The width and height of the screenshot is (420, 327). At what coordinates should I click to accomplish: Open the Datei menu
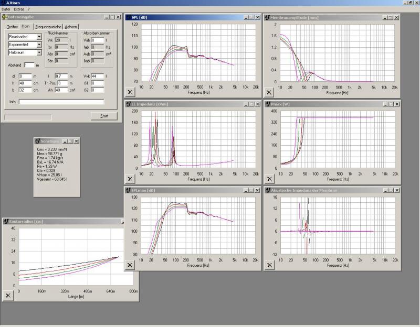click(x=6, y=9)
